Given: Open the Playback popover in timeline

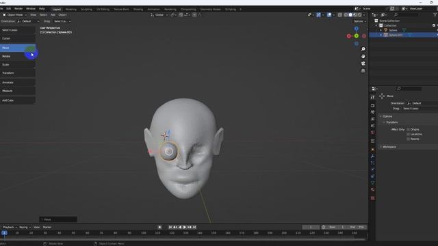Looking at the screenshot, I should click(x=10, y=228).
